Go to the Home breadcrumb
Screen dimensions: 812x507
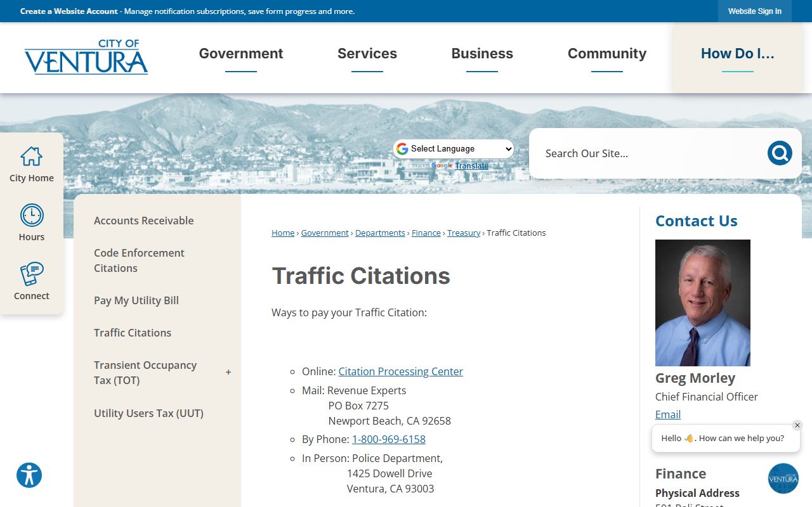[x=283, y=233]
